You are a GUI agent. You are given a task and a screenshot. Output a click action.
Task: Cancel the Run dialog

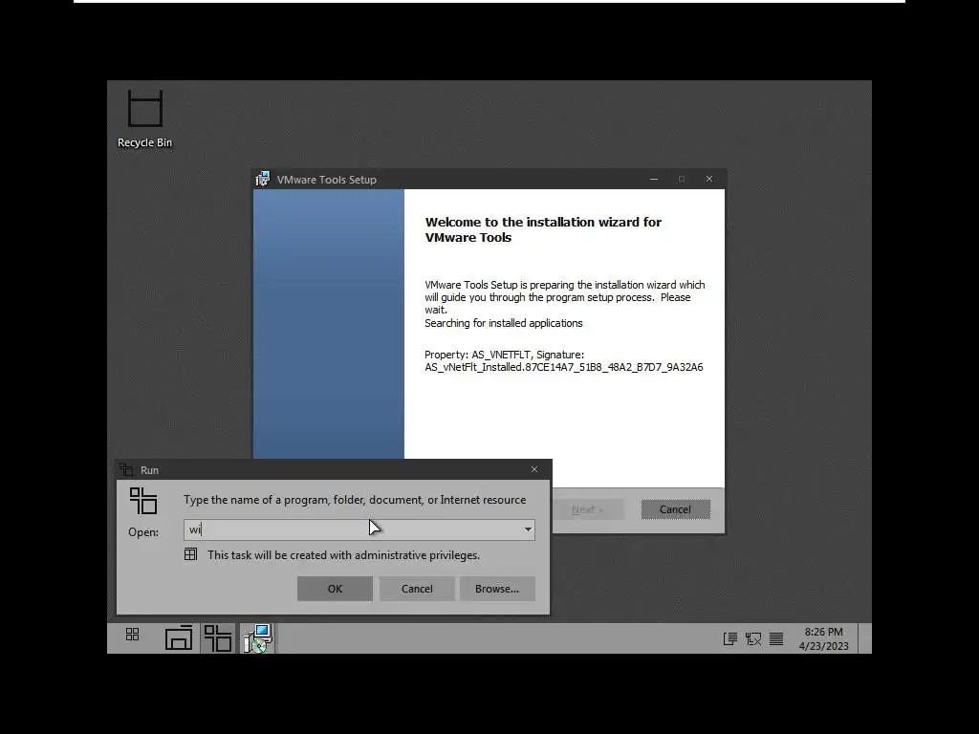417,589
